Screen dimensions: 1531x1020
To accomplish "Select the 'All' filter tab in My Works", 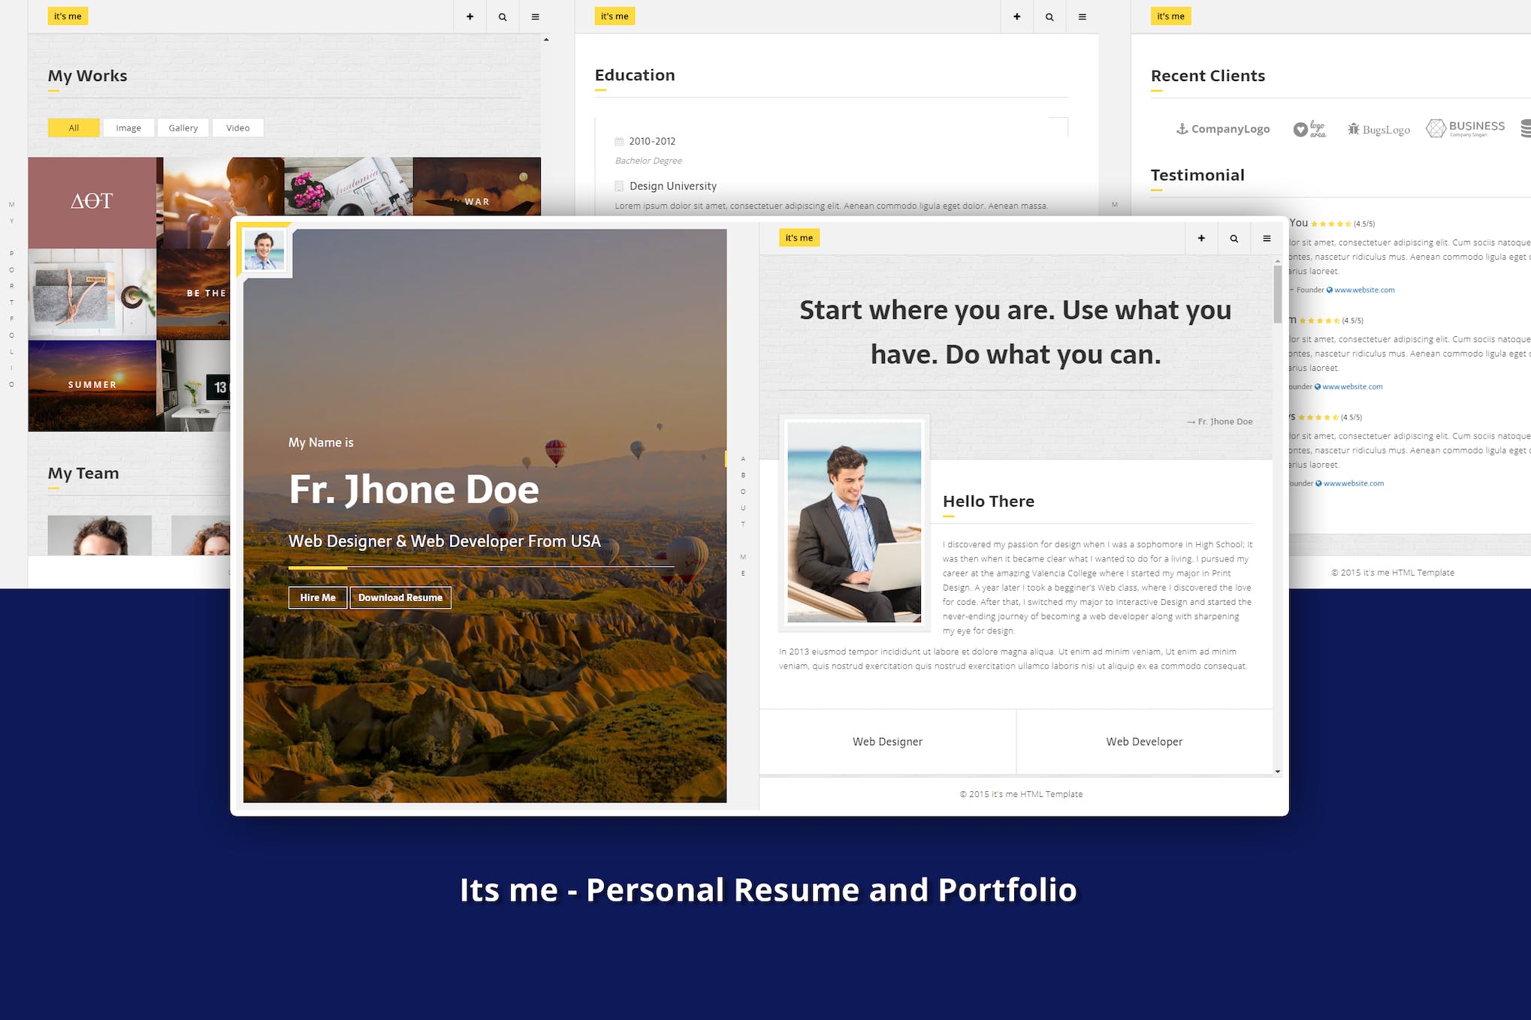I will (72, 126).
